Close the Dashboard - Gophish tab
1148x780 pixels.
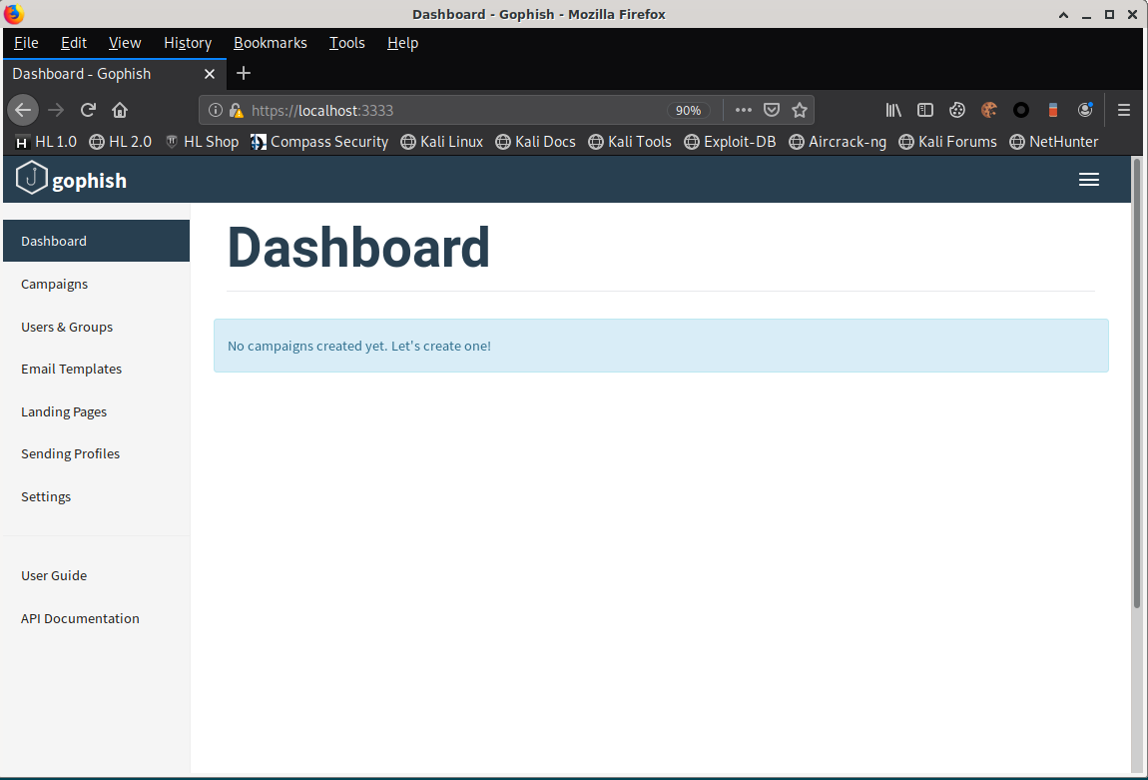(210, 74)
